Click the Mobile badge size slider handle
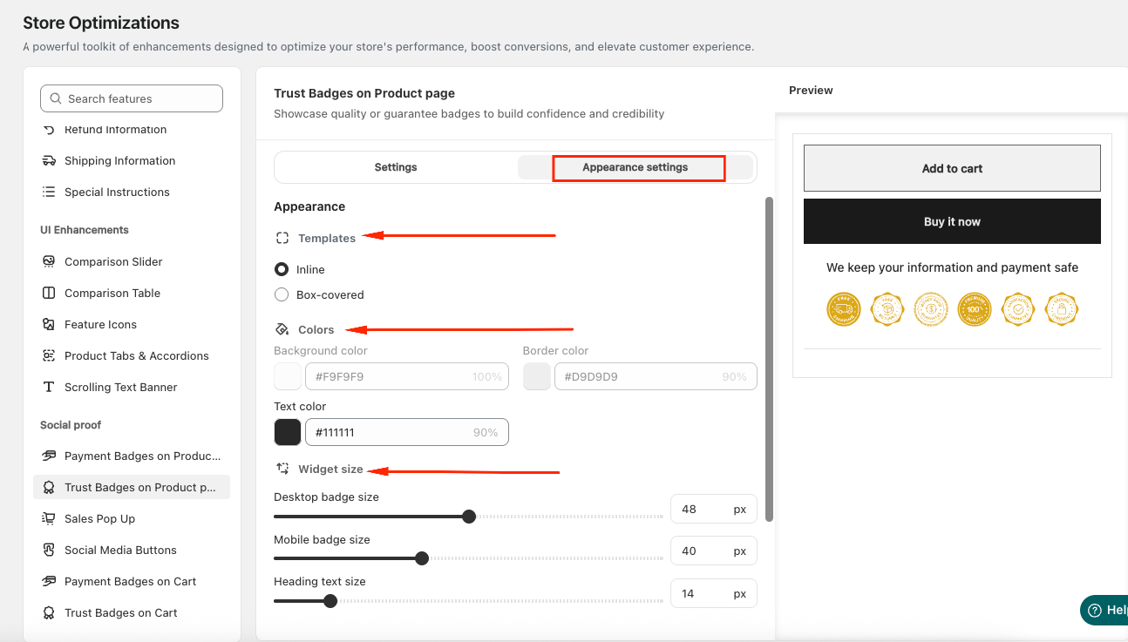Image resolution: width=1128 pixels, height=642 pixels. point(422,558)
